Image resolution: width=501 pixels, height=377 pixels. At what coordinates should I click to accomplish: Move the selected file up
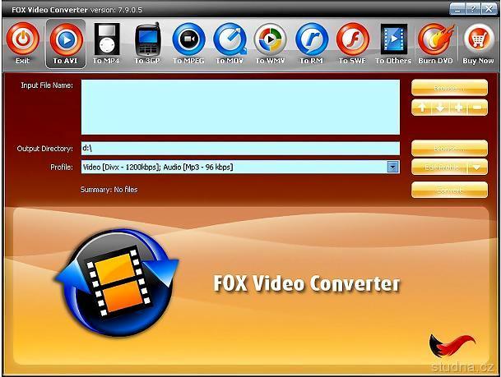point(422,108)
